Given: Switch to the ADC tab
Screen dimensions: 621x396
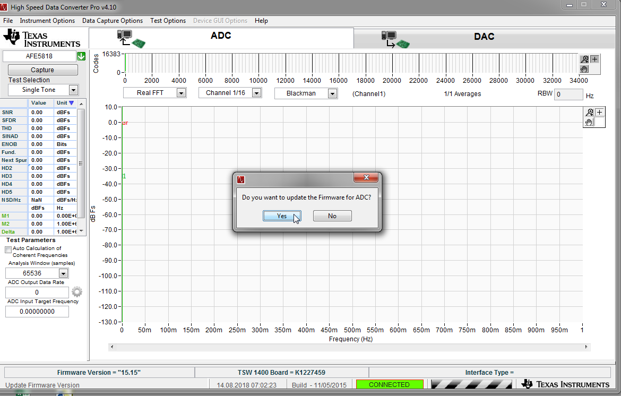Looking at the screenshot, I should (221, 38).
